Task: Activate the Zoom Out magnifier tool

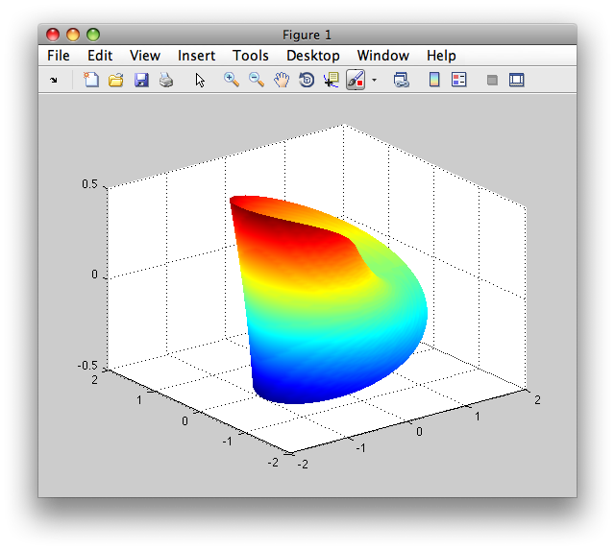Action: [x=257, y=80]
